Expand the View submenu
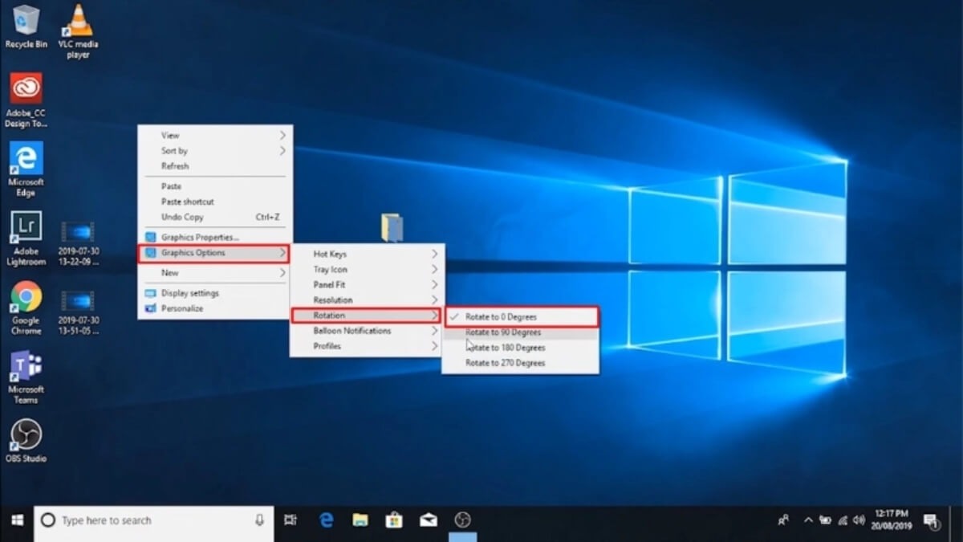The width and height of the screenshot is (963, 542). coord(215,136)
